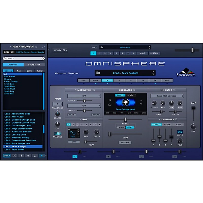Image resolution: width=203 pixels, height=203 pixels.
Task: Zoom the Modulation section with its magnifier
Action: tap(94, 90)
